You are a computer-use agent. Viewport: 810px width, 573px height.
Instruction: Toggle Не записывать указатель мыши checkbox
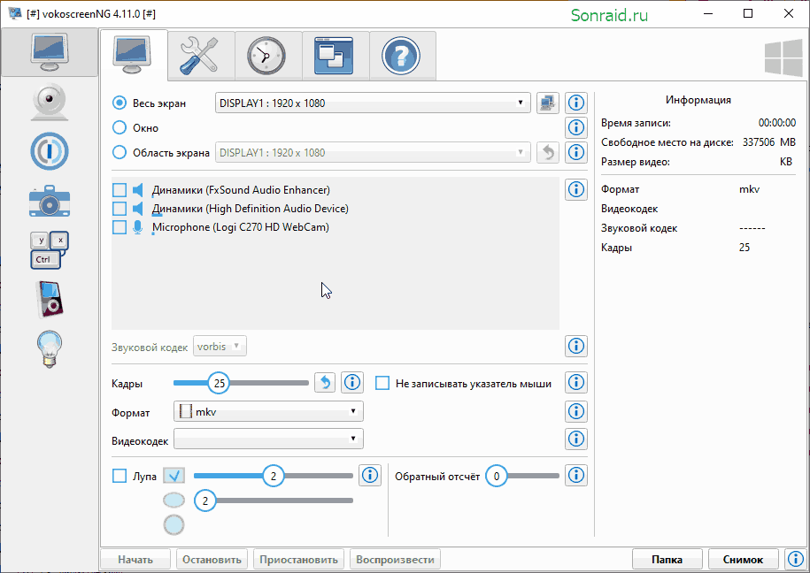coord(382,383)
